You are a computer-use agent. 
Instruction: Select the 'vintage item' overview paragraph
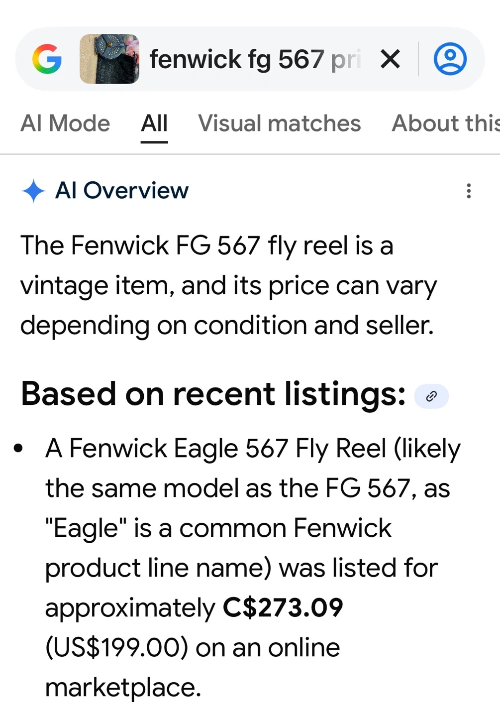coord(228,285)
